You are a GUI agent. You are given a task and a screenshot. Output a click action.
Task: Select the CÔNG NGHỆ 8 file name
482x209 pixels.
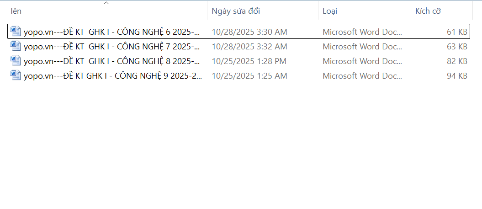[x=112, y=61]
